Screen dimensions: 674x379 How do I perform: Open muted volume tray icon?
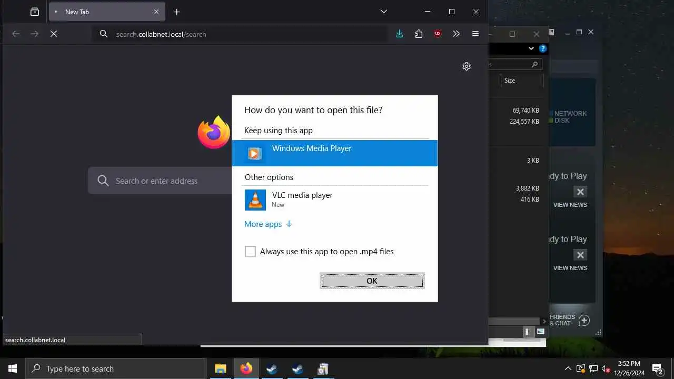pyautogui.click(x=606, y=368)
